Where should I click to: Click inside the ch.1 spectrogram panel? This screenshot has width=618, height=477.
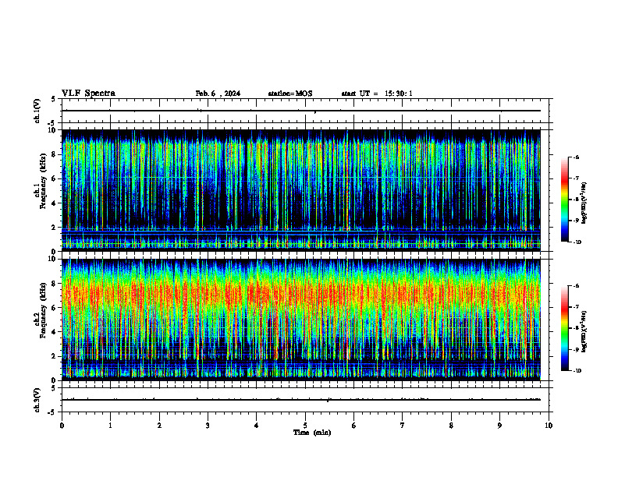pos(301,190)
